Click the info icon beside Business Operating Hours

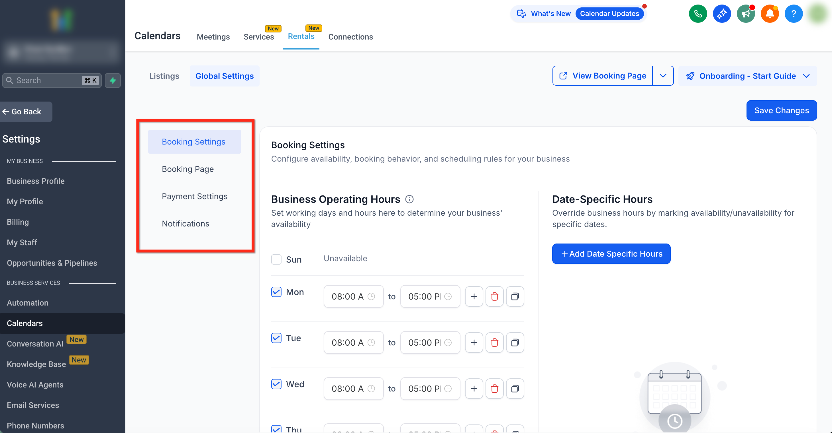[409, 199]
